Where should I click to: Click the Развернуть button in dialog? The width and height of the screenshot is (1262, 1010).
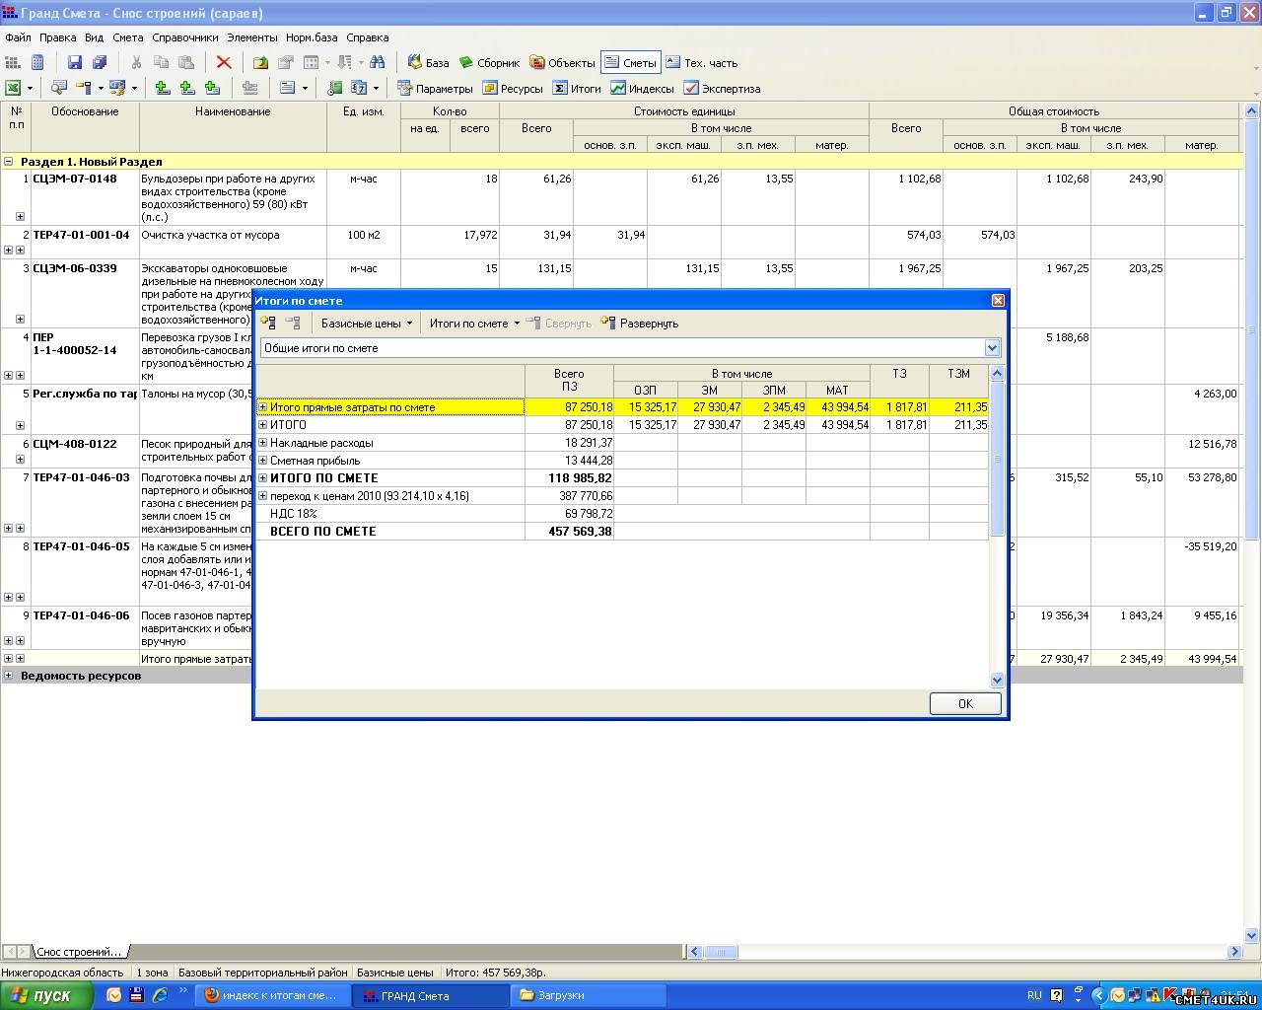(x=640, y=324)
